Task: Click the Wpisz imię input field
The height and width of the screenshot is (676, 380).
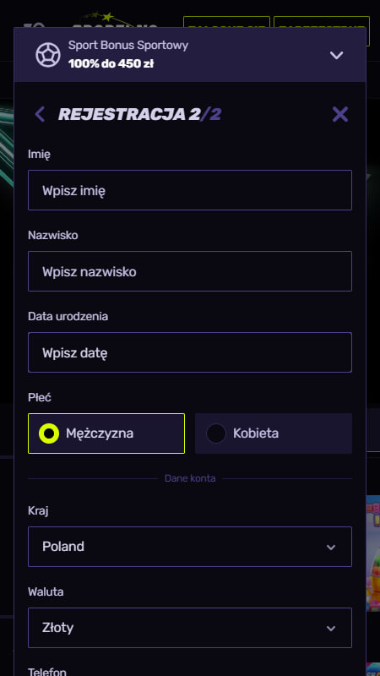Action: [x=190, y=190]
